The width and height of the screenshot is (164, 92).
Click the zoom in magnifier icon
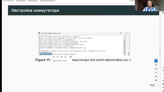click(163, 87)
